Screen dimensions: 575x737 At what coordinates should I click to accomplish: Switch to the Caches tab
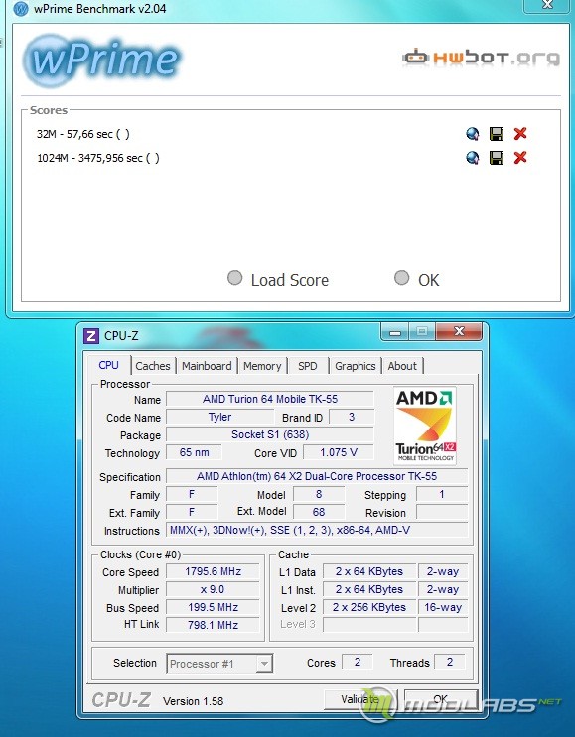coord(153,366)
